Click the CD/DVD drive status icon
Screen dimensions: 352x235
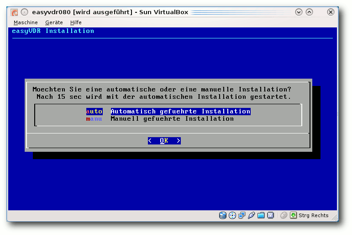(x=232, y=215)
